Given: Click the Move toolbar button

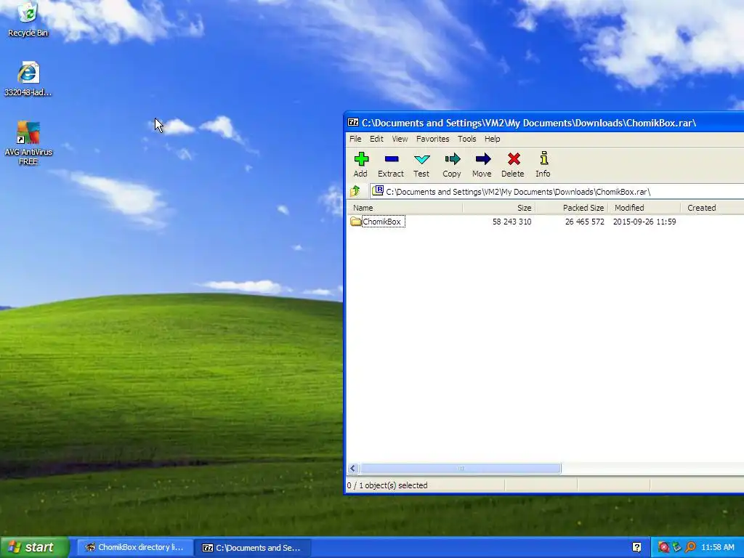Looking at the screenshot, I should [x=482, y=165].
